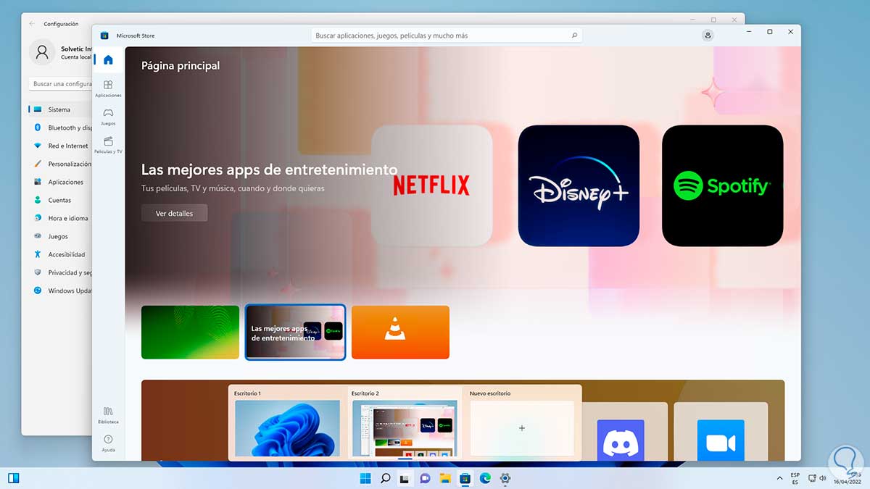Open the Disney+ app tile
The image size is (870, 489).
579,185
